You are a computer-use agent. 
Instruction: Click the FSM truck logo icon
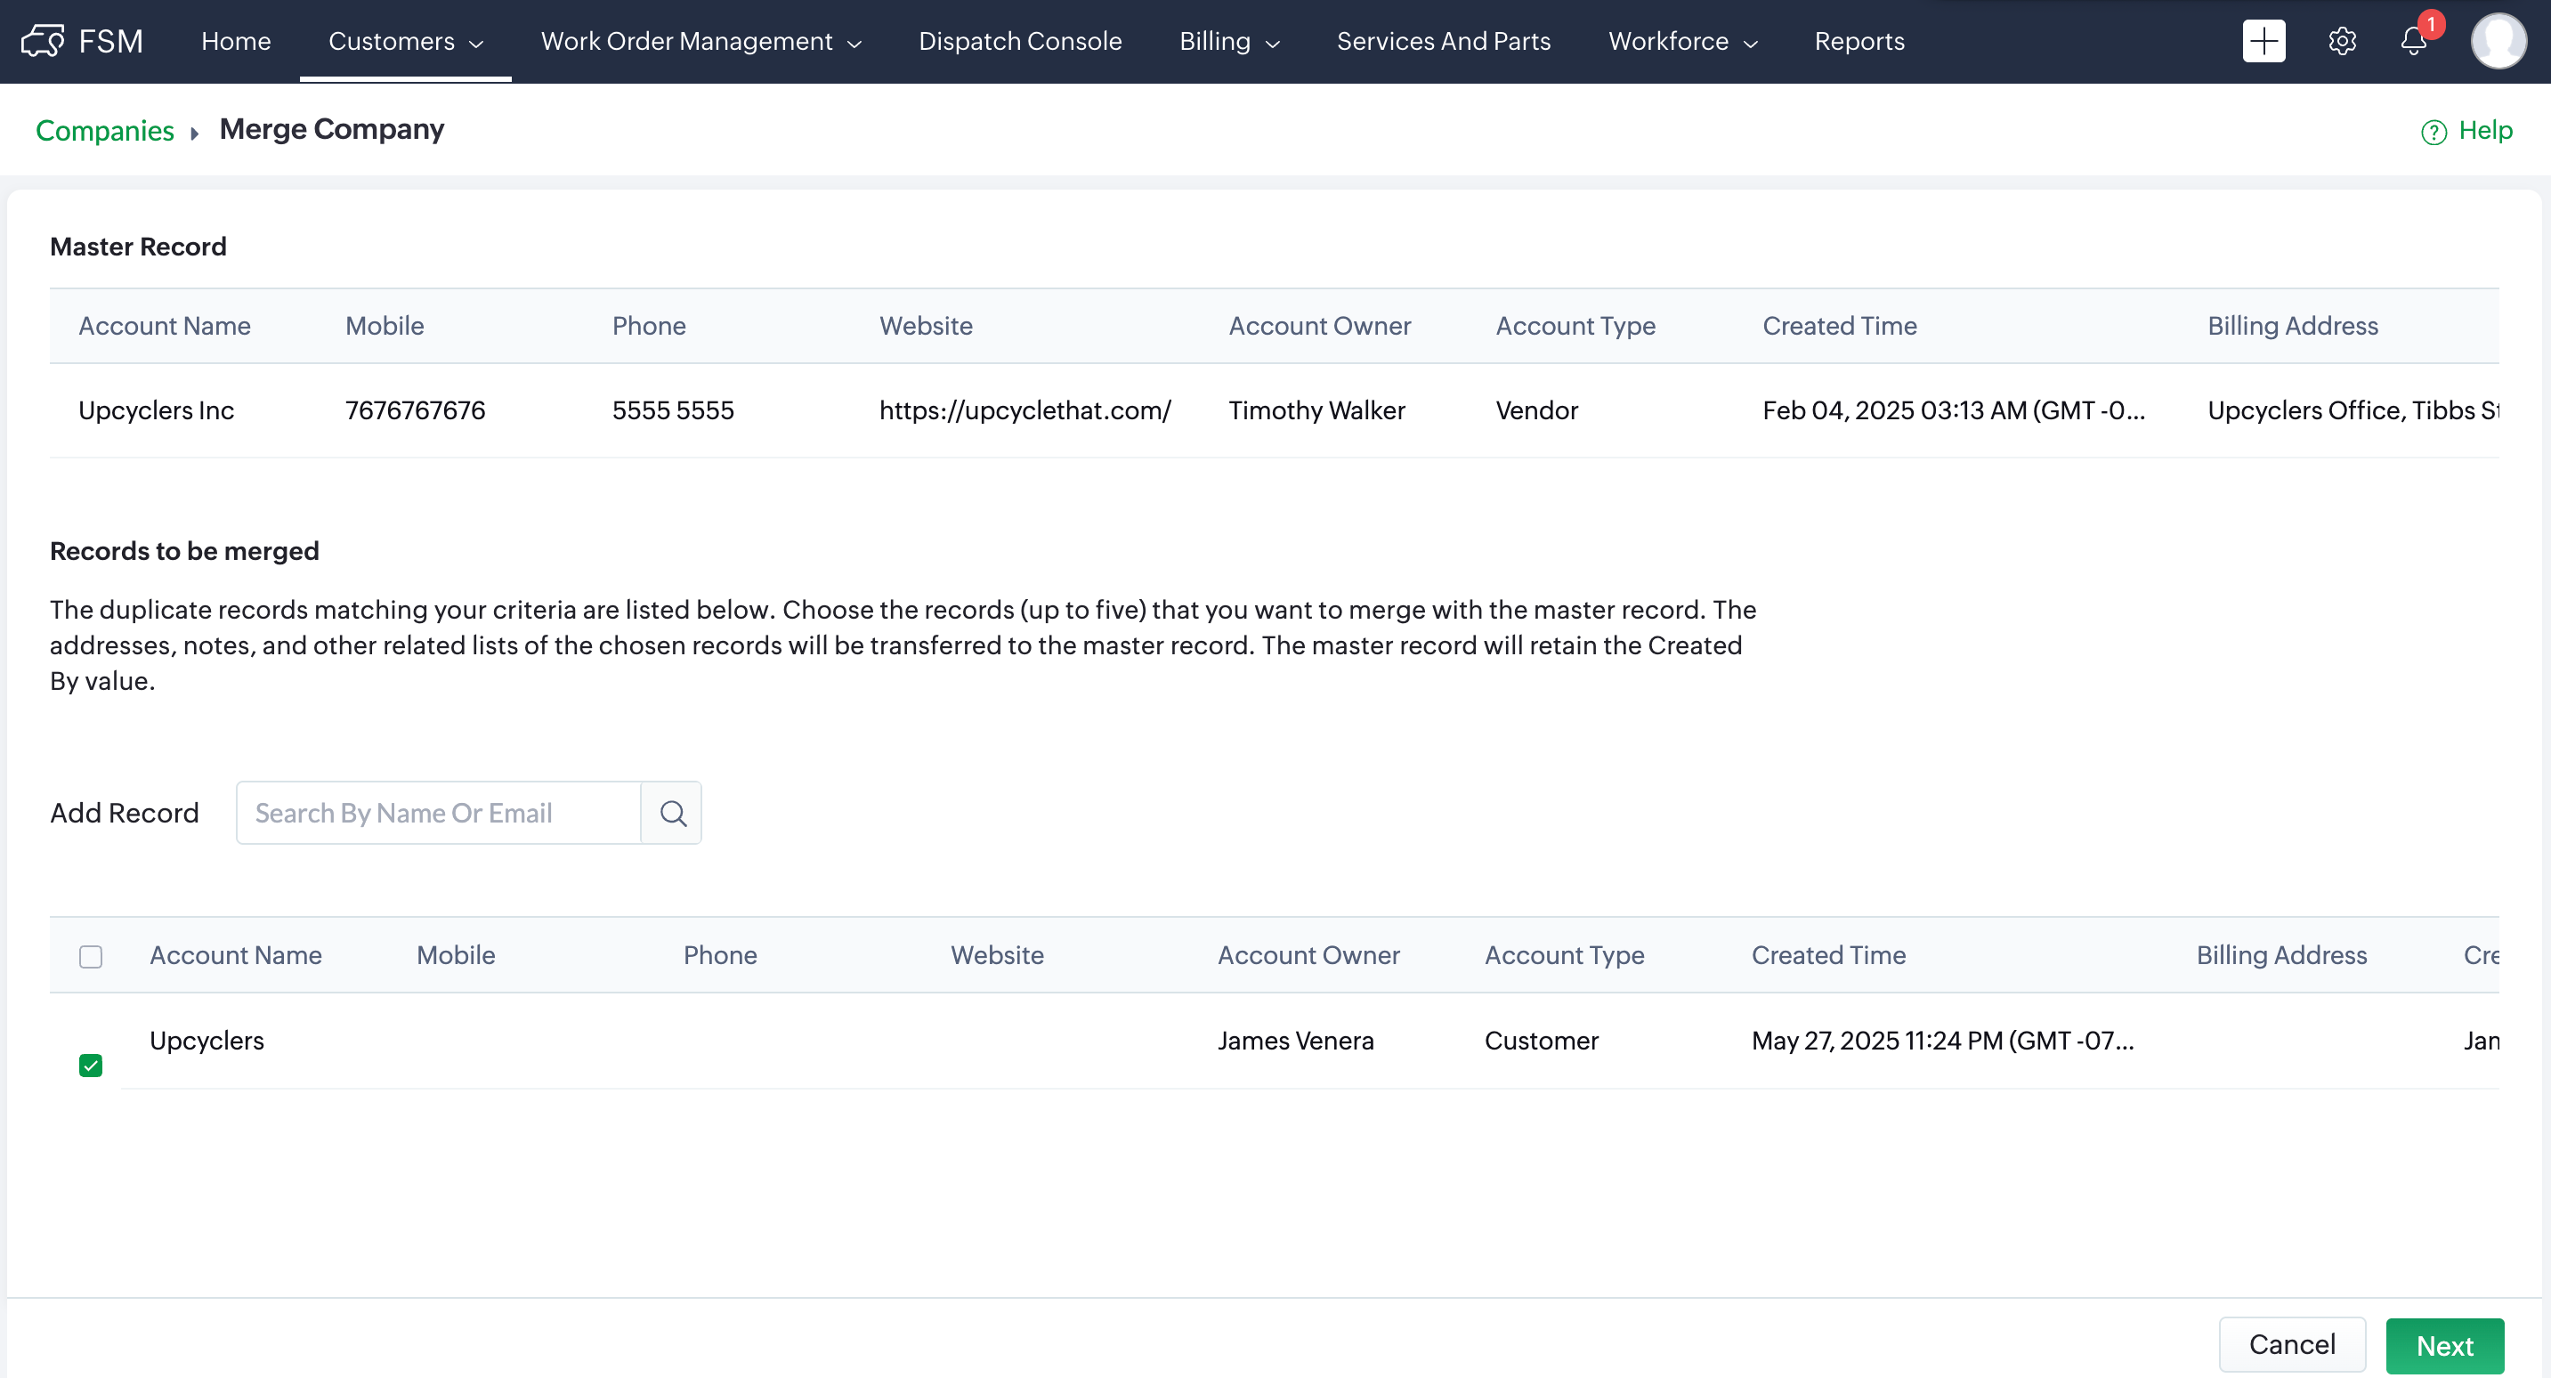click(42, 41)
